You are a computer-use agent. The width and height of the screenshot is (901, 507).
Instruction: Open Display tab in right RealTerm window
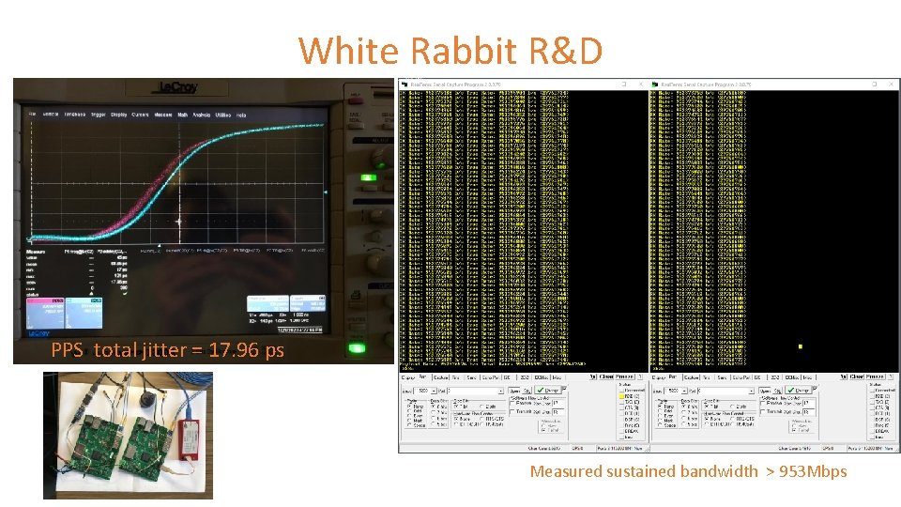point(659,377)
